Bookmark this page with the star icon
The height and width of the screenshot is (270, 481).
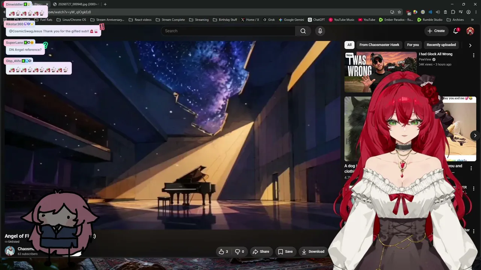click(x=399, y=12)
